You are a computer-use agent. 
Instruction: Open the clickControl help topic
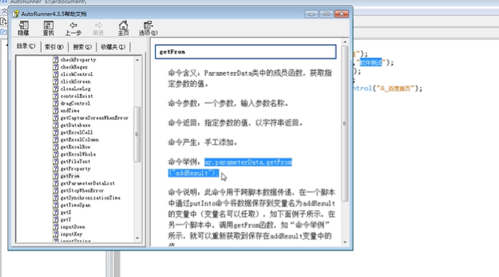click(x=77, y=75)
